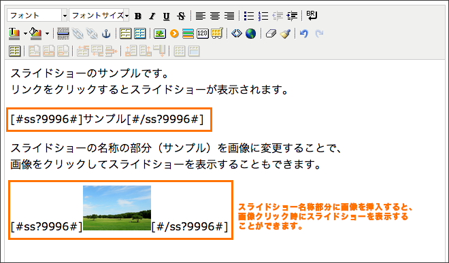The height and width of the screenshot is (263, 449).
Task: Decrease the indent level
Action: [x=278, y=16]
